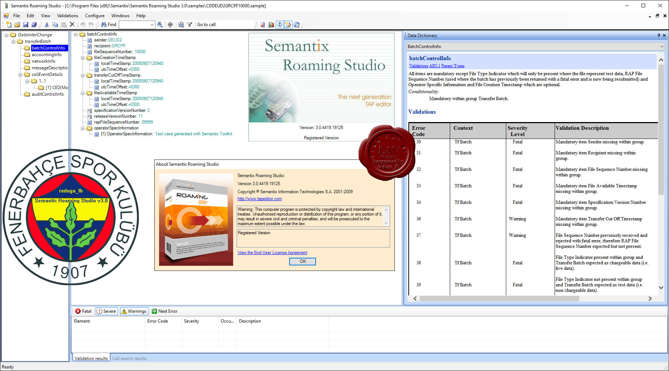Collapse the fileCreationTimeStamp node

83,58
